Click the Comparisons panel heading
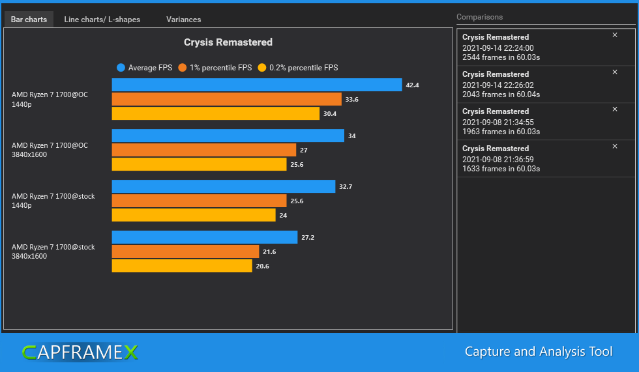The image size is (639, 372). (479, 17)
